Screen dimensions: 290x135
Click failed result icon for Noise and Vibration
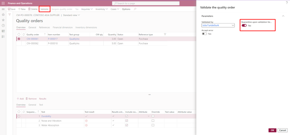tap(86, 121)
